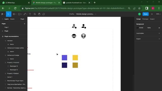Click the dark navy square on canvas
The image size is (162, 91).
65,65
